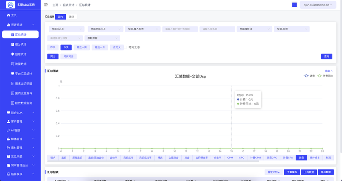Viewport: 342px width, 181px height.
Task: Open the 全部Dsp-0 dropdown
Action: click(67, 29)
